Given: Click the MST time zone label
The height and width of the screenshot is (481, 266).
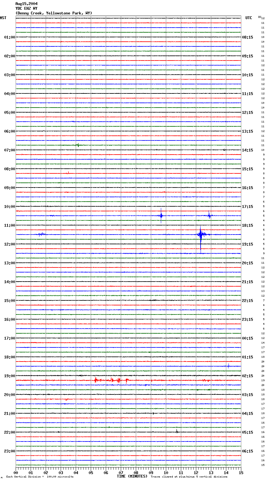Looking at the screenshot, I should pos(3,18).
